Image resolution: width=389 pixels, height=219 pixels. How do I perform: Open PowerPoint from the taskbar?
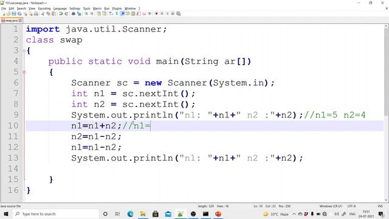[x=218, y=214]
